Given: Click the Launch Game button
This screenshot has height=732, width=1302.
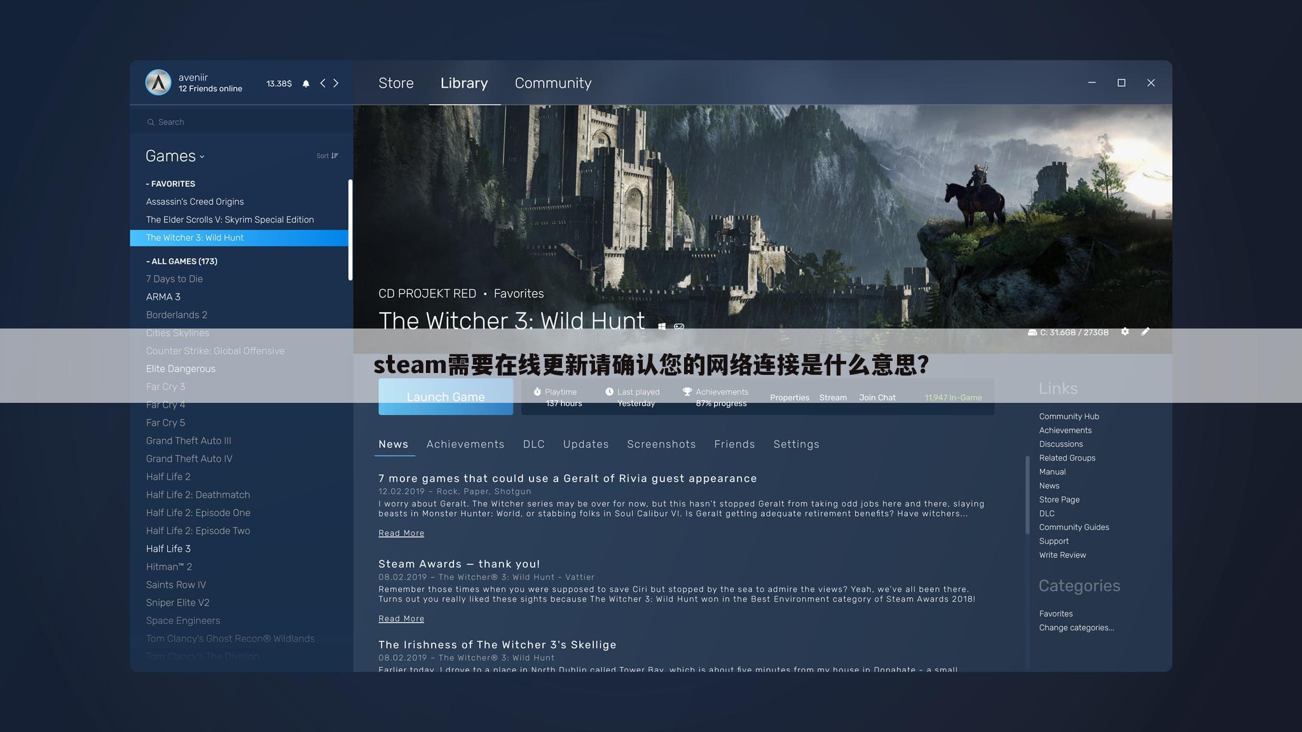Looking at the screenshot, I should [x=446, y=396].
